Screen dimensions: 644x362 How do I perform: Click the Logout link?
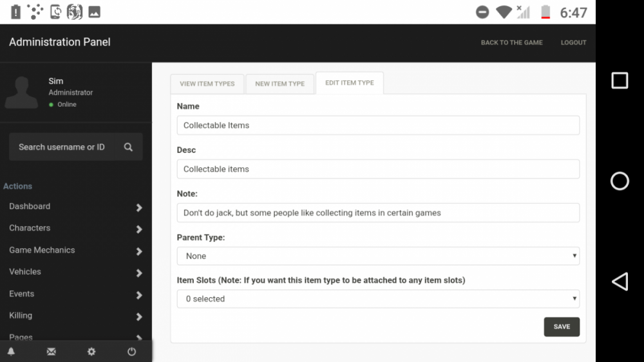[x=573, y=42]
